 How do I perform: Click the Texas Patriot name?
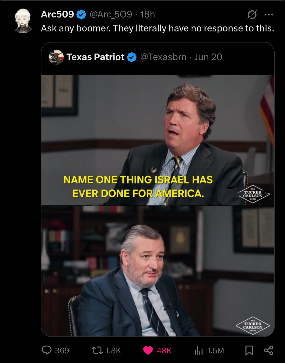tap(95, 57)
